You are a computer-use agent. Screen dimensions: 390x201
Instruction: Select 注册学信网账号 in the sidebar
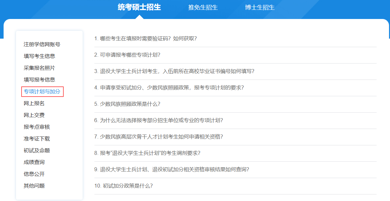point(42,45)
